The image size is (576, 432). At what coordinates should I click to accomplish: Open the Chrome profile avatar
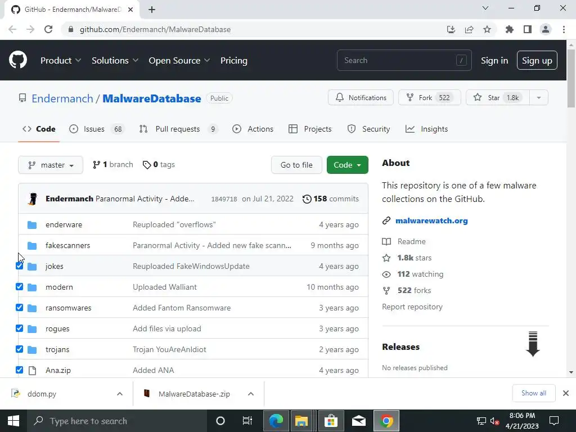546,29
